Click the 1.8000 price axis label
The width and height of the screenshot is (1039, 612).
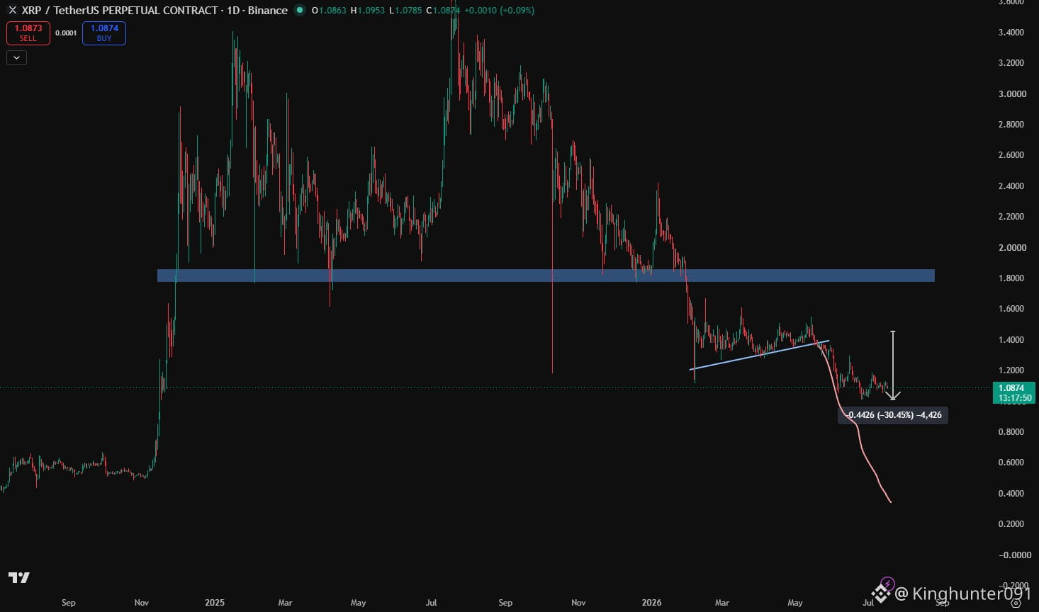pyautogui.click(x=1011, y=278)
